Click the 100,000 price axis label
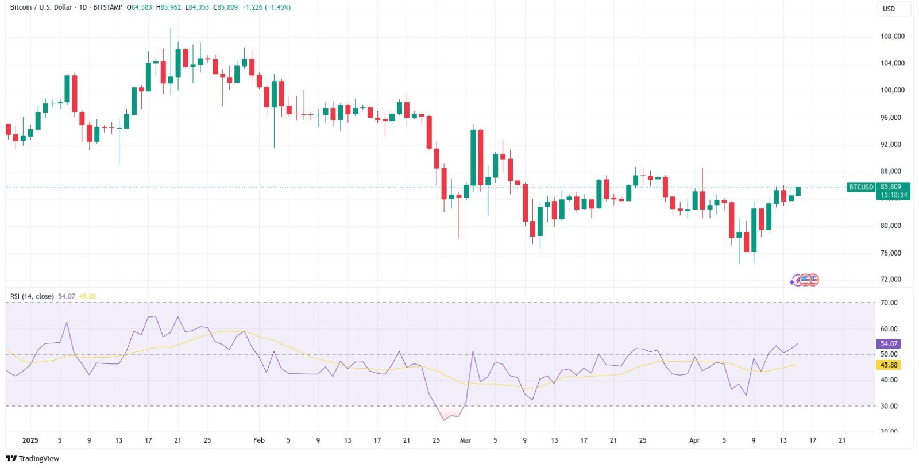The image size is (919, 468). (893, 91)
